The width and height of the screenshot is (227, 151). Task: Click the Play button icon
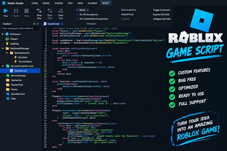click(6, 11)
